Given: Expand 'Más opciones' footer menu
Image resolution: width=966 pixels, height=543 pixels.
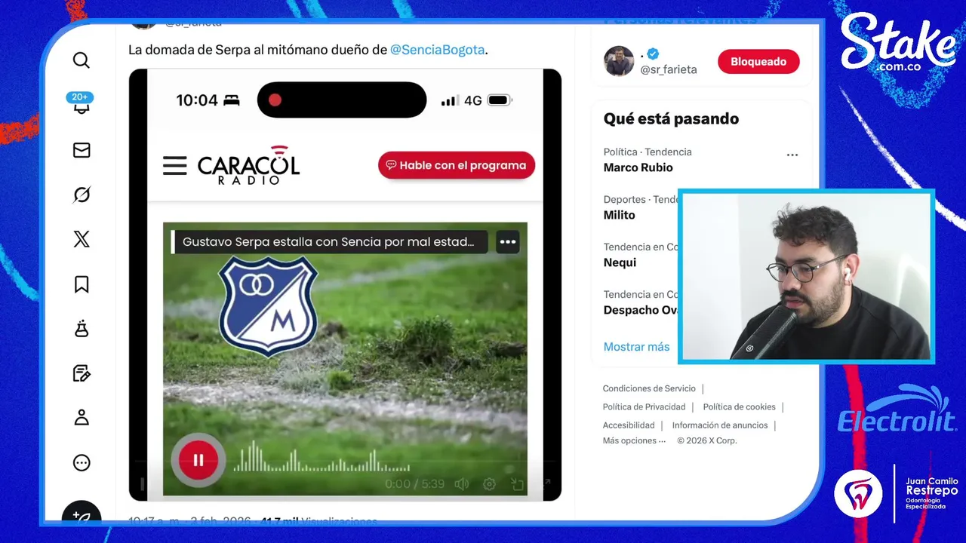Looking at the screenshot, I should click(x=635, y=440).
